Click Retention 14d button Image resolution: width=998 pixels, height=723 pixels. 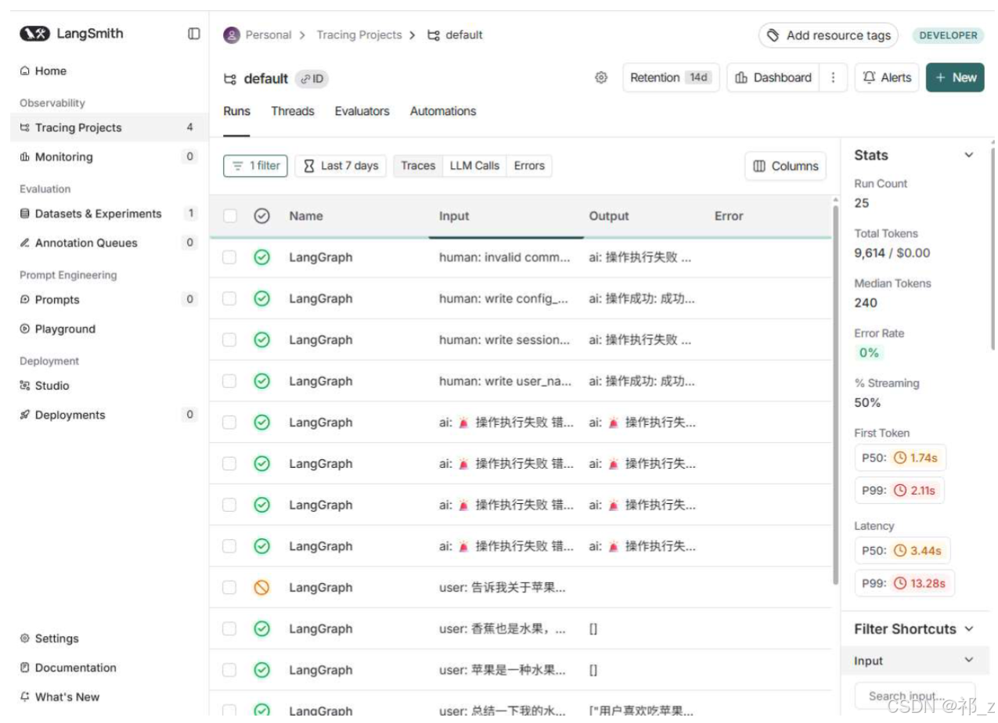click(671, 77)
